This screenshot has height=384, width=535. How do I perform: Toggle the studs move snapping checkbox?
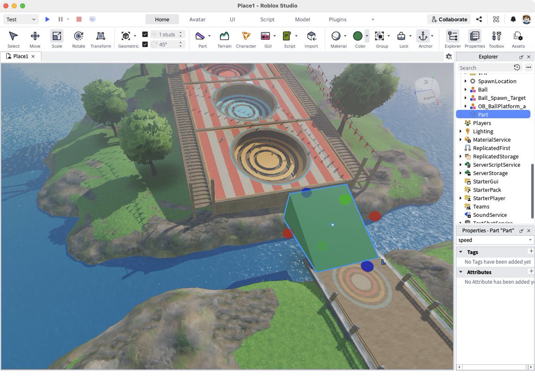(x=145, y=34)
